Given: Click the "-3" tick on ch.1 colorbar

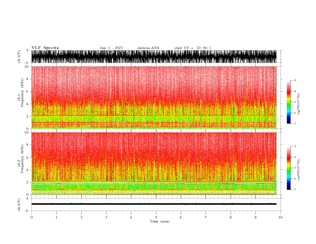Looking at the screenshot, I should [294, 80].
